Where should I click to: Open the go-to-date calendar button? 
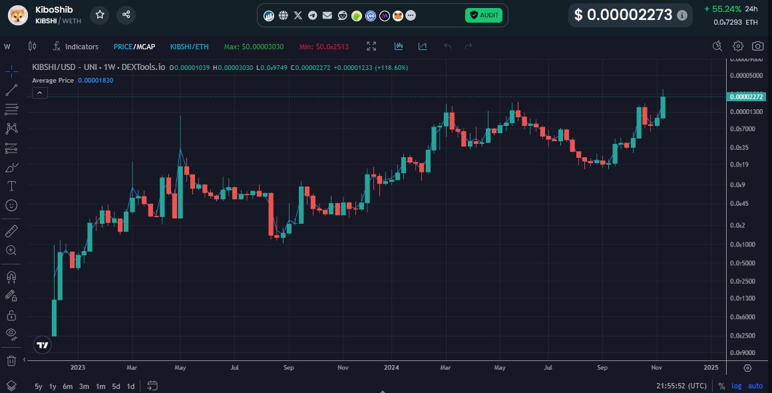(152, 386)
